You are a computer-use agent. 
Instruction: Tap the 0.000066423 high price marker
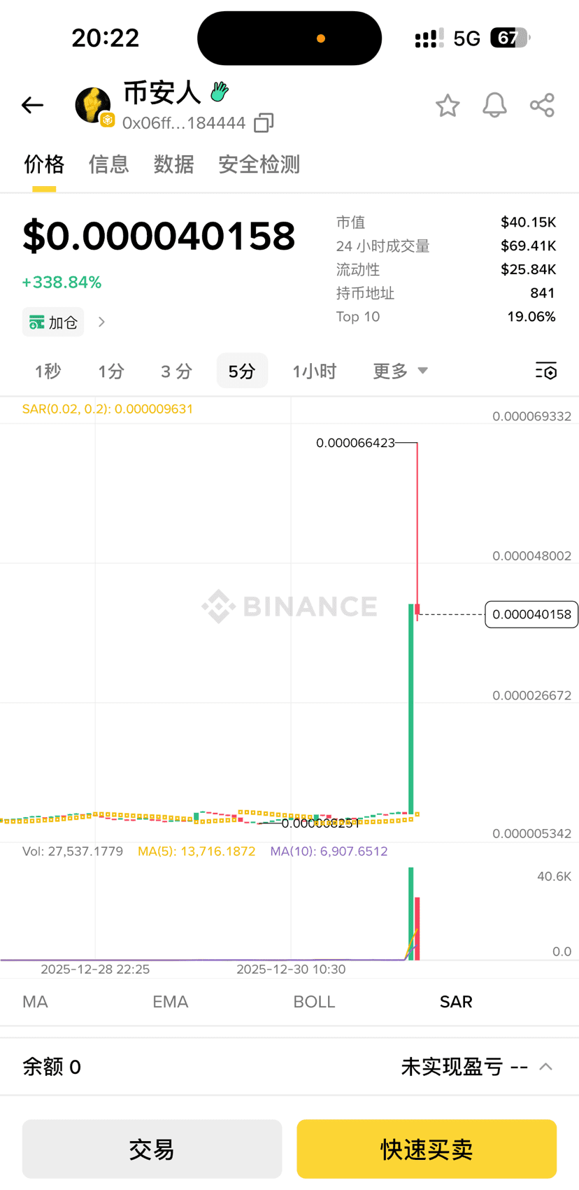[355, 443]
